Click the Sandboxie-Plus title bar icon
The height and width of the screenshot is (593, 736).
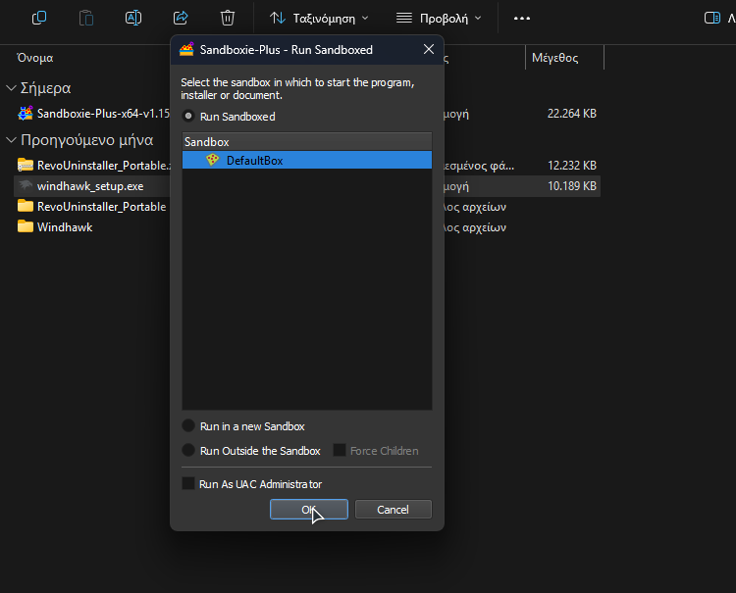pyautogui.click(x=186, y=49)
